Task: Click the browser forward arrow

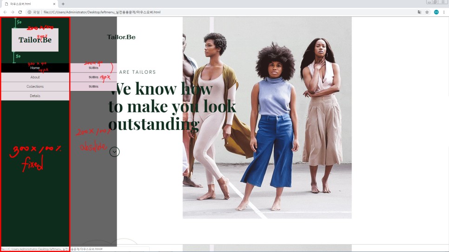Action: (x=13, y=12)
